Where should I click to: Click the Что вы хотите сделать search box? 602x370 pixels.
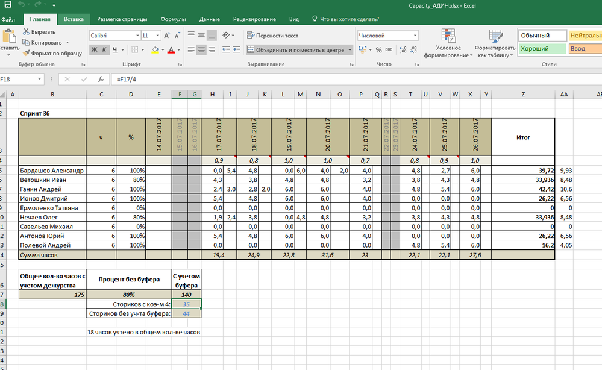tap(345, 19)
